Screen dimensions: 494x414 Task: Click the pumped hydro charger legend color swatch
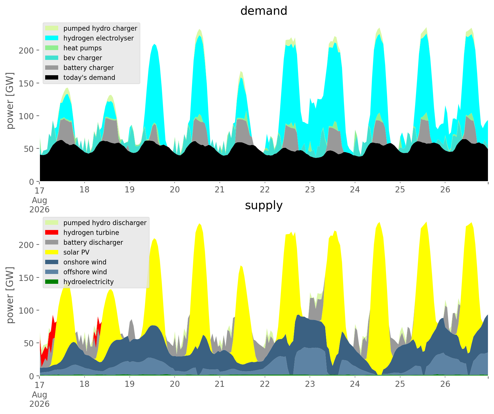[52, 28]
